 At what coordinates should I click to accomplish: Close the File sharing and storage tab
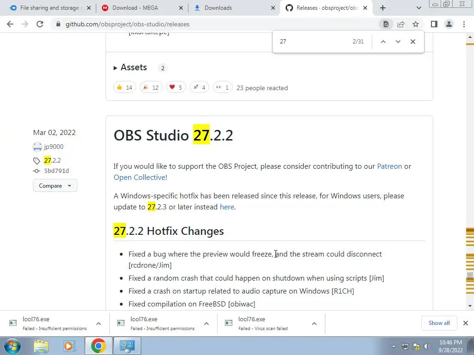[x=89, y=8]
